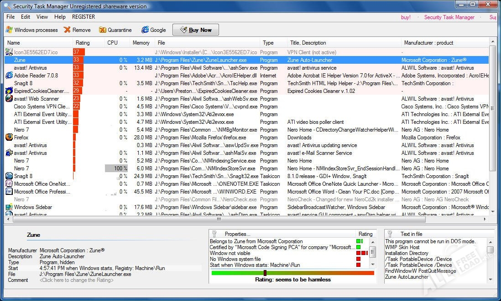Open the File menu

point(10,17)
